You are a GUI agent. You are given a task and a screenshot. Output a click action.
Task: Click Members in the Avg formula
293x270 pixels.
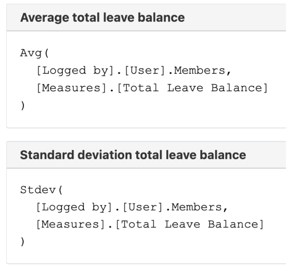(199, 71)
